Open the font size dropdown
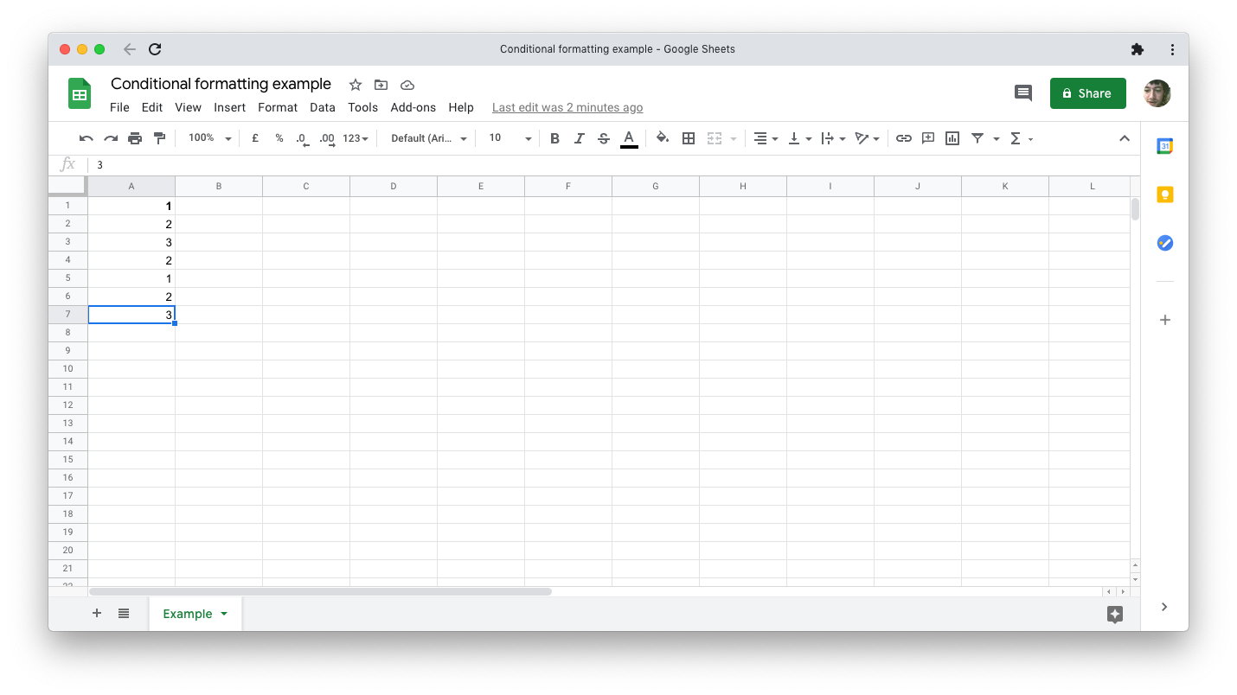The height and width of the screenshot is (695, 1237). click(510, 138)
